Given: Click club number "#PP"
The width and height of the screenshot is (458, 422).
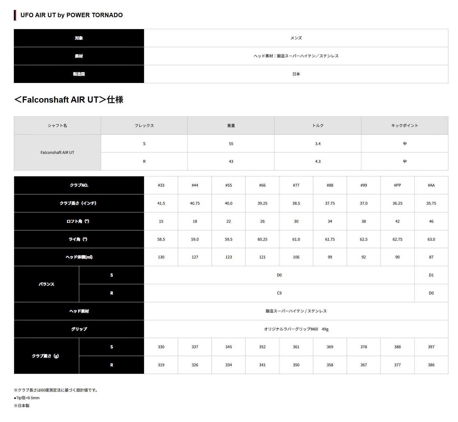Looking at the screenshot, I should point(397,185).
